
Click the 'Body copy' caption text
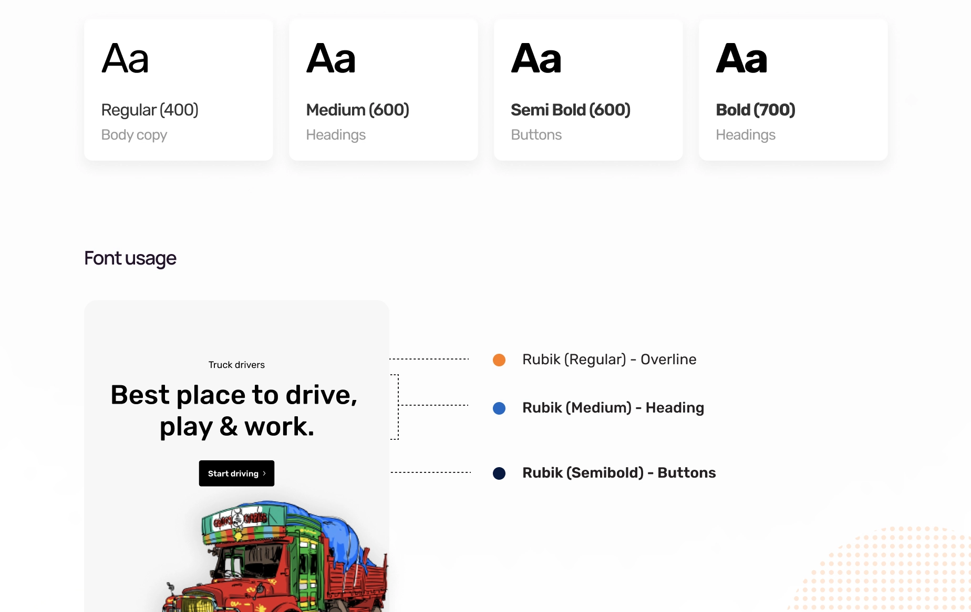click(x=134, y=135)
